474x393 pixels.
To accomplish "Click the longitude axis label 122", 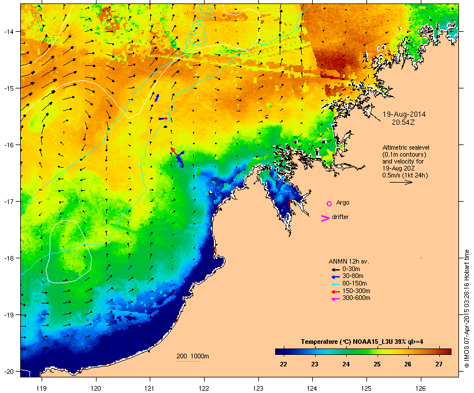I will pos(204,388).
